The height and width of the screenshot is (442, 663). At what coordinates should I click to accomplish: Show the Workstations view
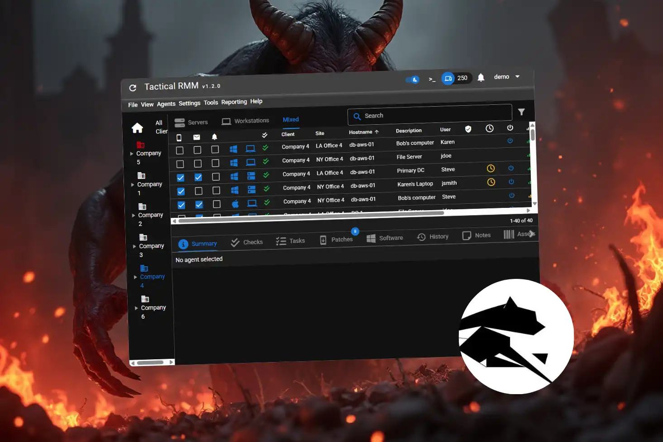245,121
